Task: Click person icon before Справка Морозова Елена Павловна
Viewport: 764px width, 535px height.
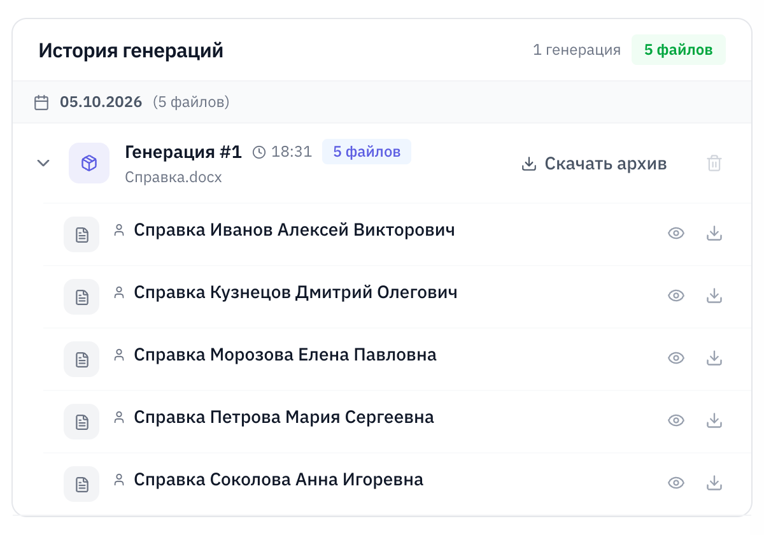Action: [119, 355]
